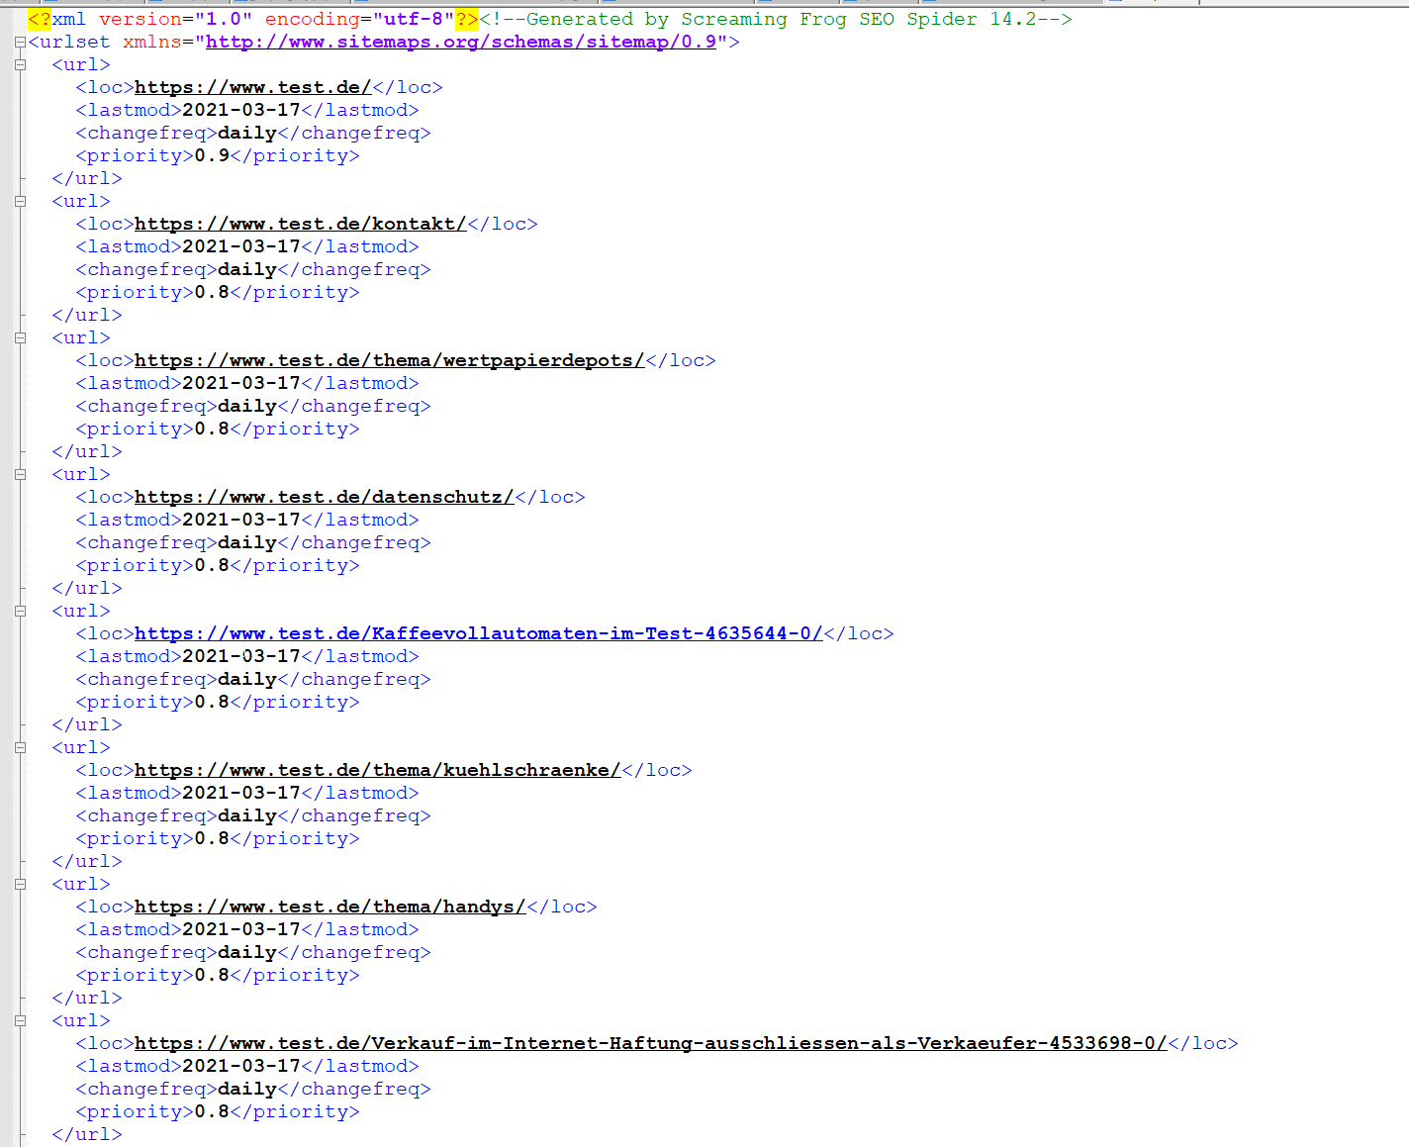The height and width of the screenshot is (1147, 1409).
Task: Click the lastmod line under Kaffeevollautomaten URL
Action: 247,656
